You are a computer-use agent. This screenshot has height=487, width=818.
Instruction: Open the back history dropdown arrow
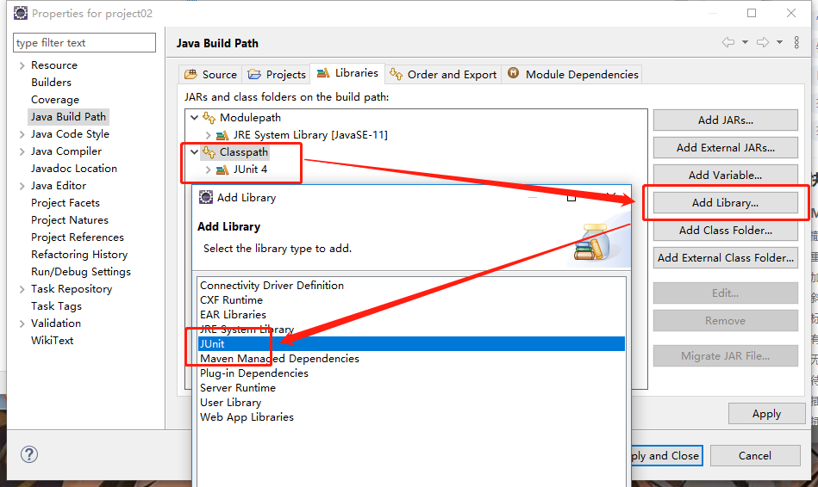745,42
